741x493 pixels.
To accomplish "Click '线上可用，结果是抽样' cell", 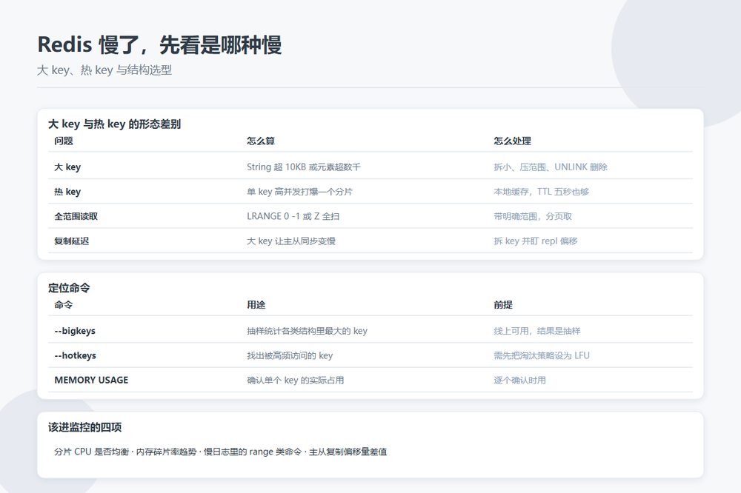I will click(x=537, y=331).
